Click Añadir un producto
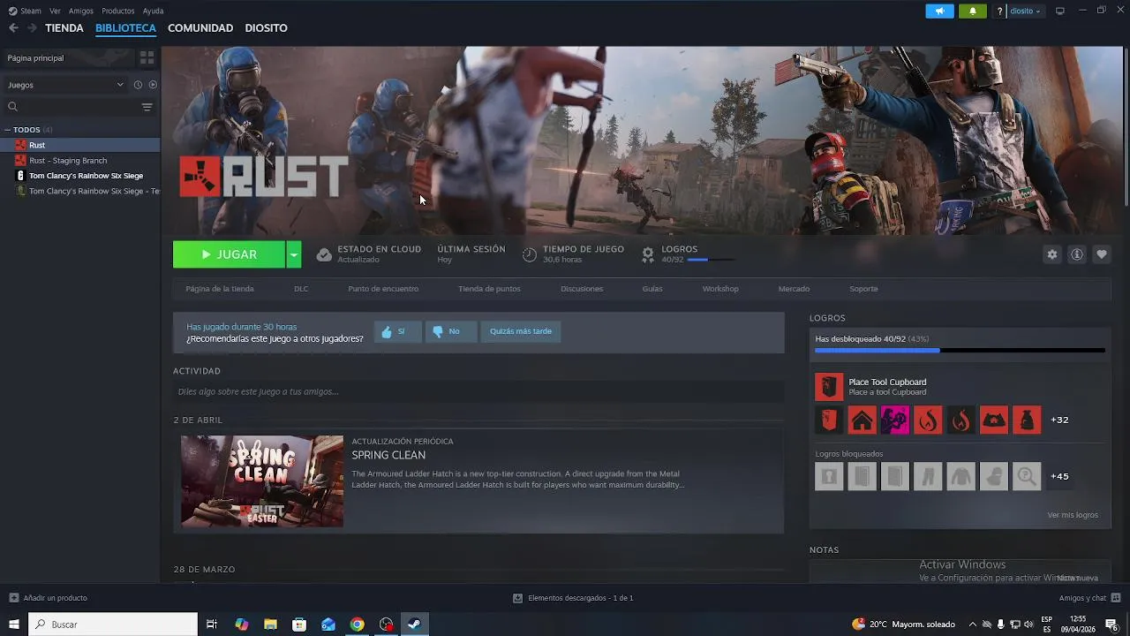 (x=48, y=598)
